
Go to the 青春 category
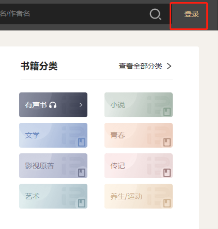(138, 135)
